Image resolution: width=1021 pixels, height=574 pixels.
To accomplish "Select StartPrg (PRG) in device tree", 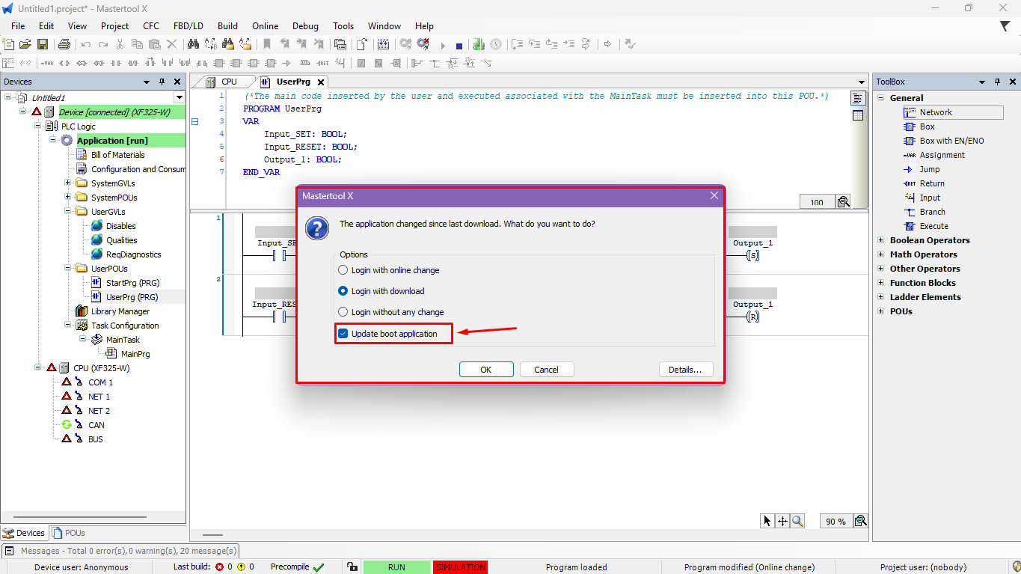I will pyautogui.click(x=132, y=283).
